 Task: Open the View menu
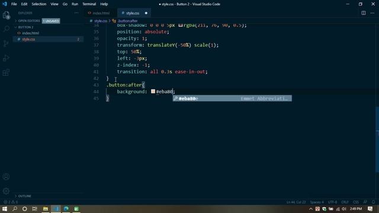[x=54, y=4]
